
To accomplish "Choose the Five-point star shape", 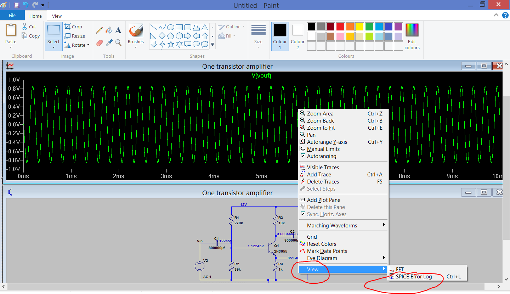I will 171,44.
